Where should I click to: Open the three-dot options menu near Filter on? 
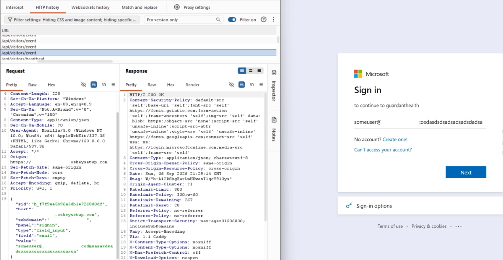pos(273,20)
